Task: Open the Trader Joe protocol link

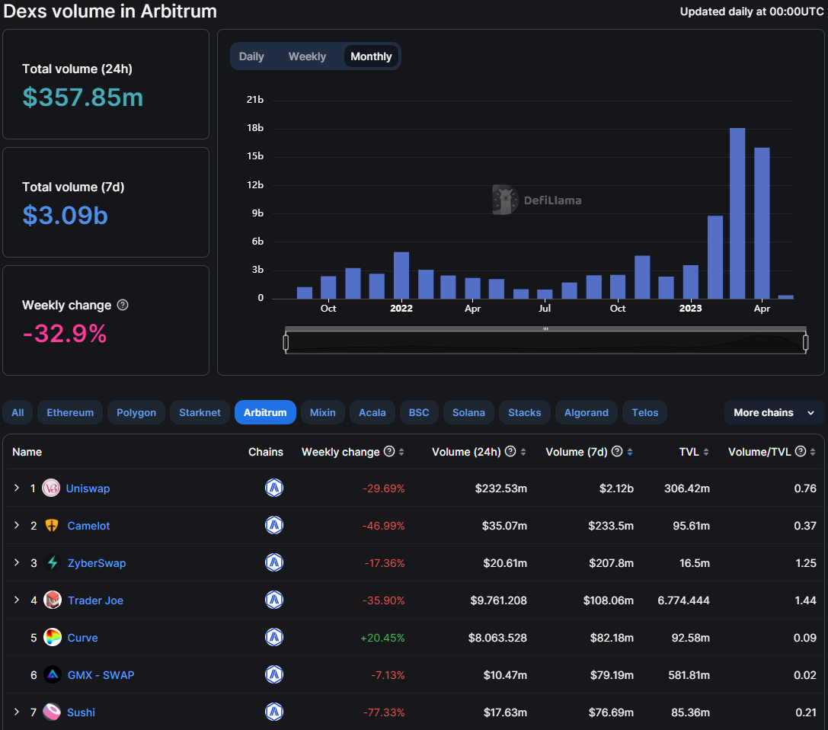Action: [95, 600]
